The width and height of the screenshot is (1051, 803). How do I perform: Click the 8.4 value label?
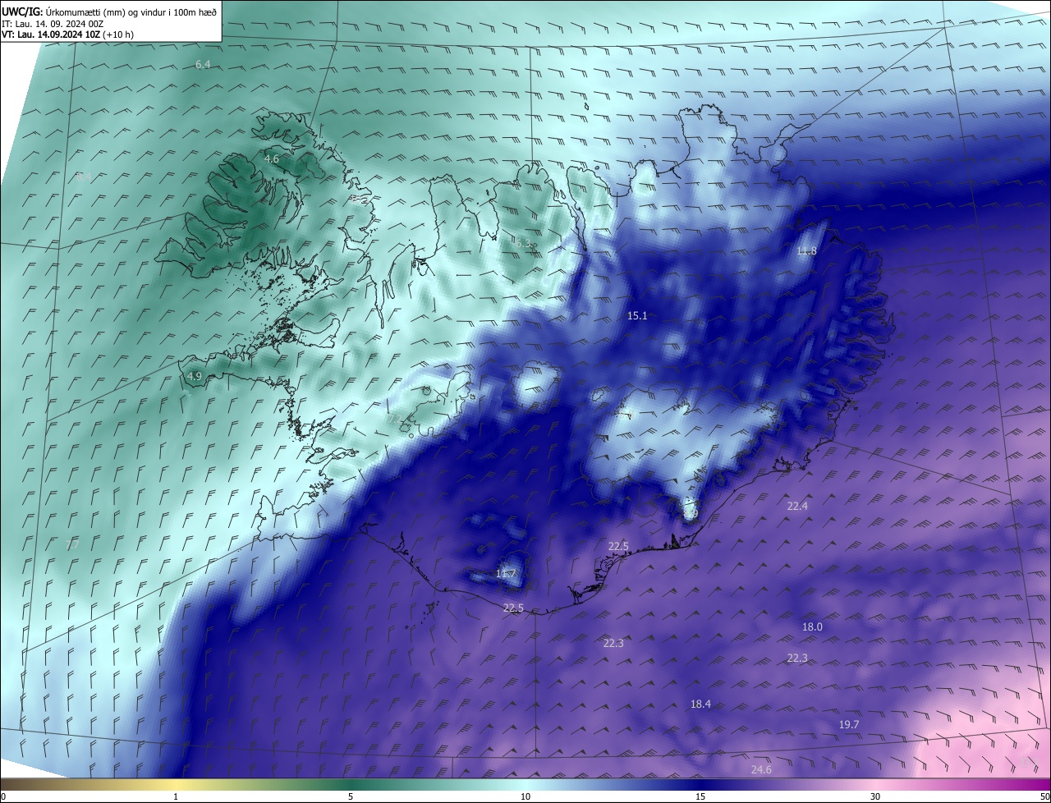[x=84, y=177]
